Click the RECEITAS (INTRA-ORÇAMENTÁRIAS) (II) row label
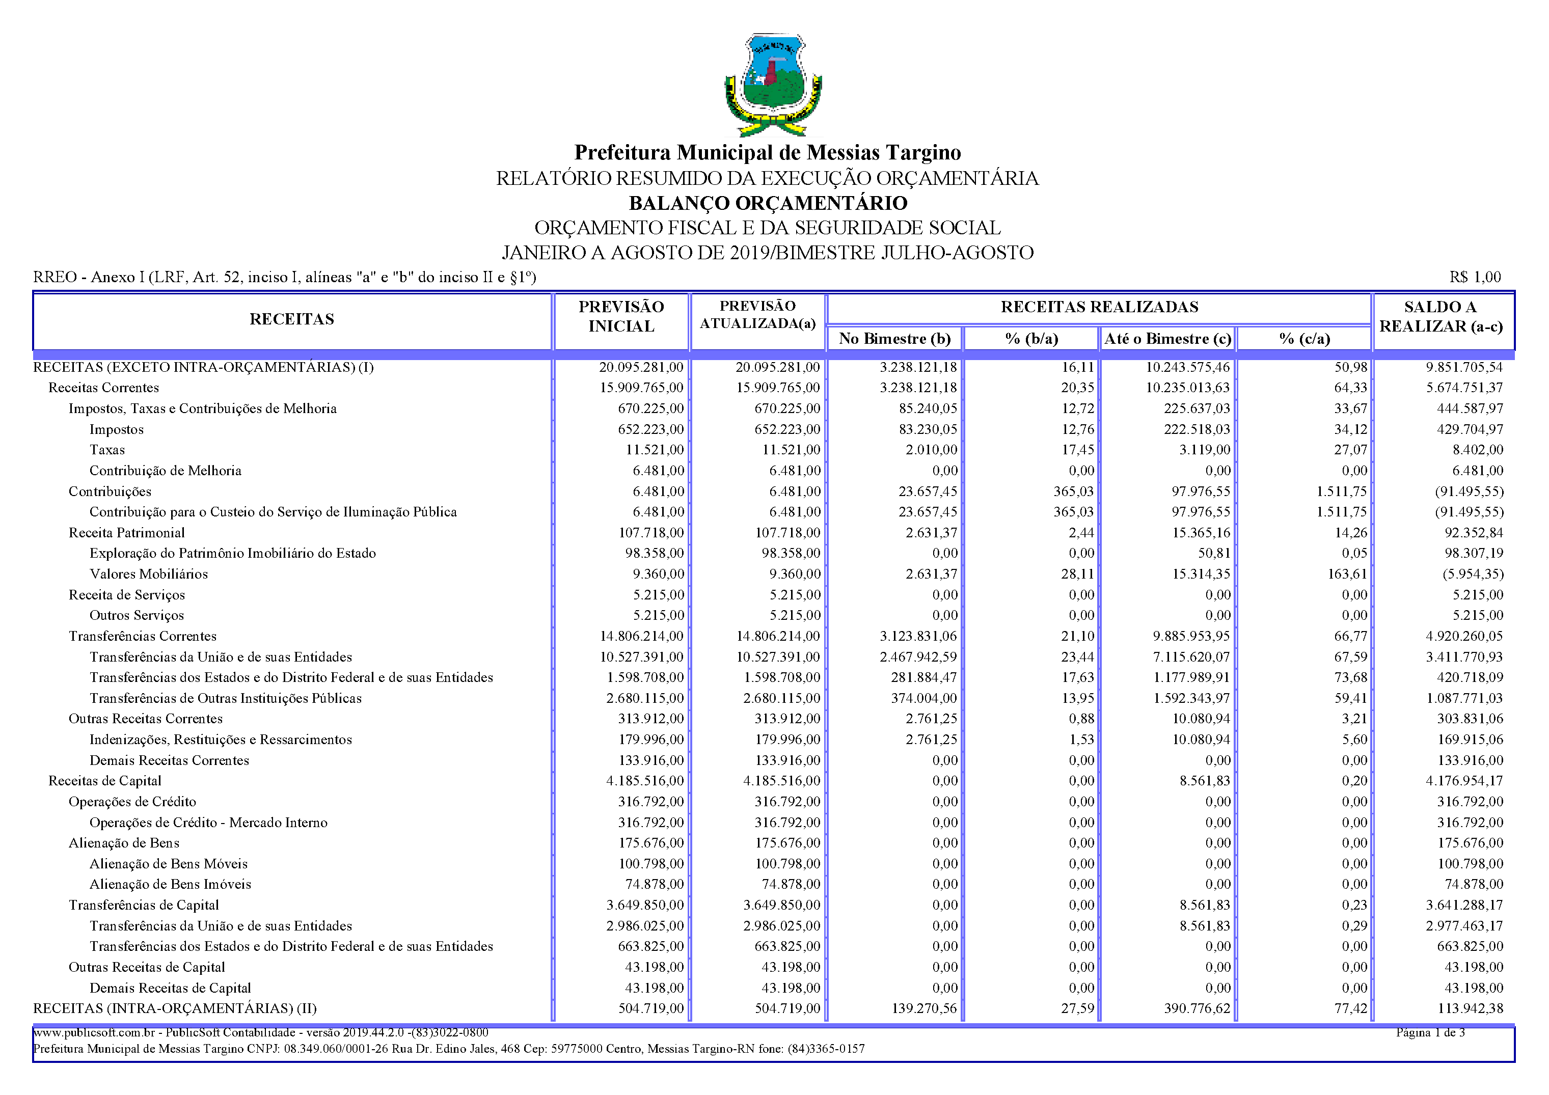Viewport: 1549px width, 1095px height. [175, 1008]
